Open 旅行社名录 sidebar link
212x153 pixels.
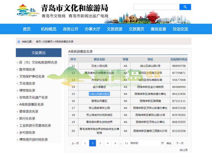(x=27, y=119)
